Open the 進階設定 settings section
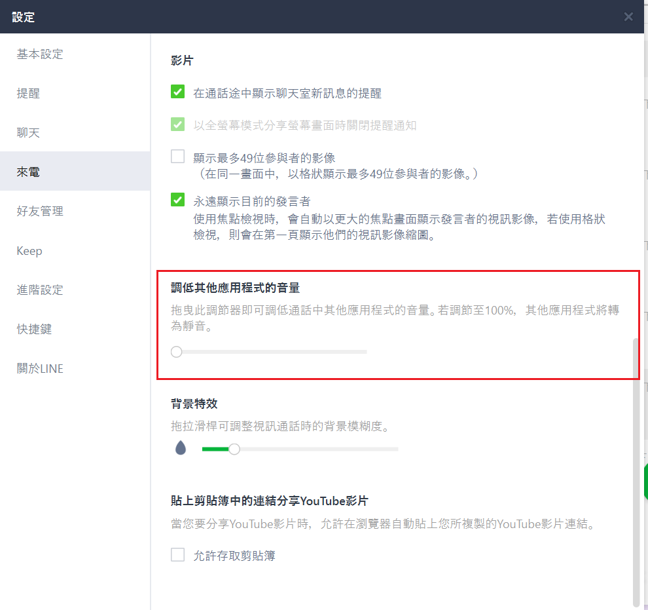The image size is (648, 610). [x=75, y=290]
